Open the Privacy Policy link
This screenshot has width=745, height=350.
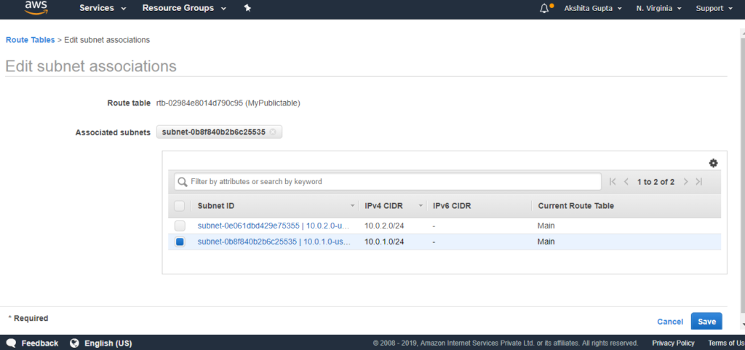(673, 343)
